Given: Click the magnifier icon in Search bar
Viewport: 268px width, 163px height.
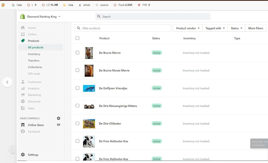Looking at the screenshot, I should click(99, 16).
